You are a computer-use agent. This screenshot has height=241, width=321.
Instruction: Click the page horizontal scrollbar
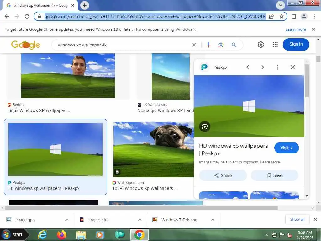coord(141,208)
